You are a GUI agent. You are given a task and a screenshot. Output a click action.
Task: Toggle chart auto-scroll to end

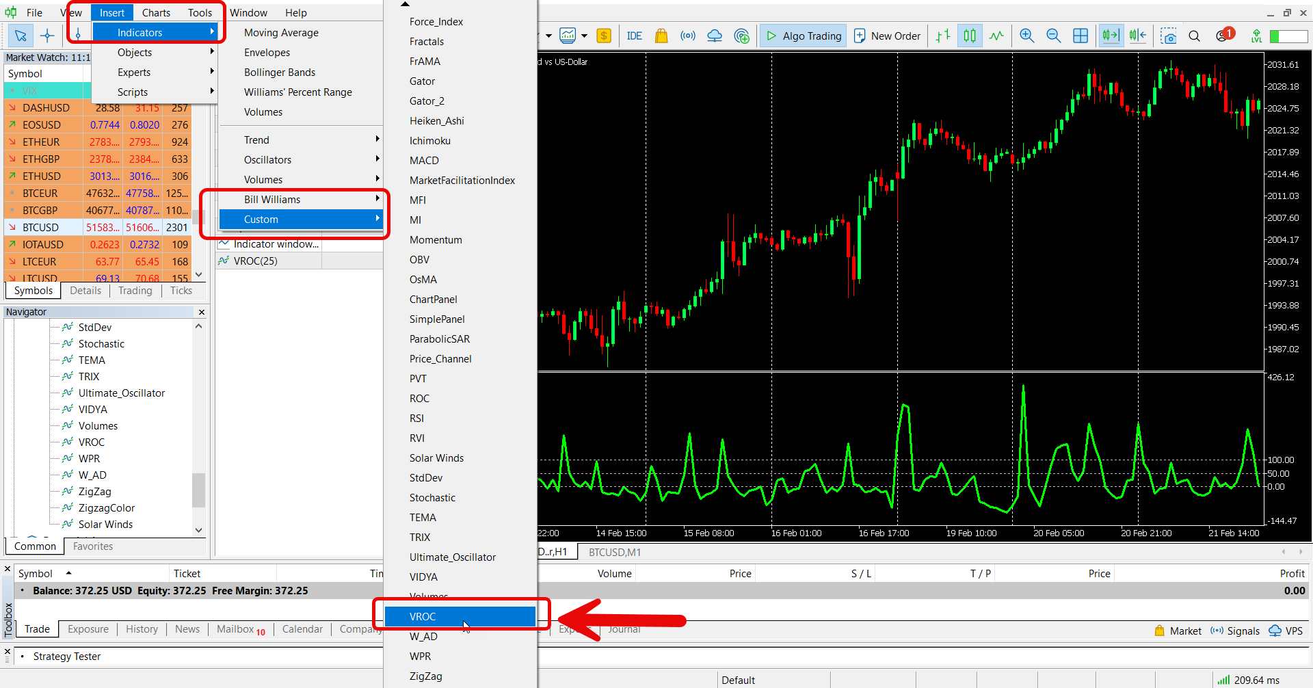click(1111, 36)
